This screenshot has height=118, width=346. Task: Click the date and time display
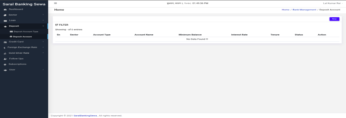187,3
